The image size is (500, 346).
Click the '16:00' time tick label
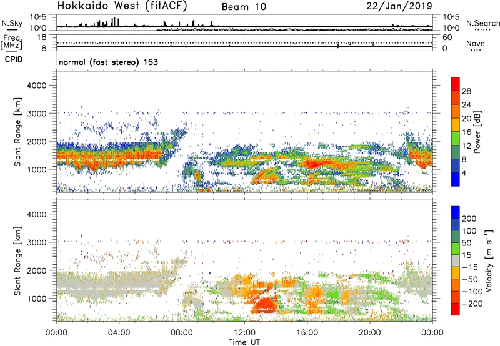(x=307, y=333)
